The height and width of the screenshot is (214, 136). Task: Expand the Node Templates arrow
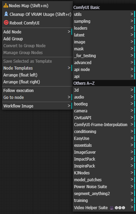point(69,68)
